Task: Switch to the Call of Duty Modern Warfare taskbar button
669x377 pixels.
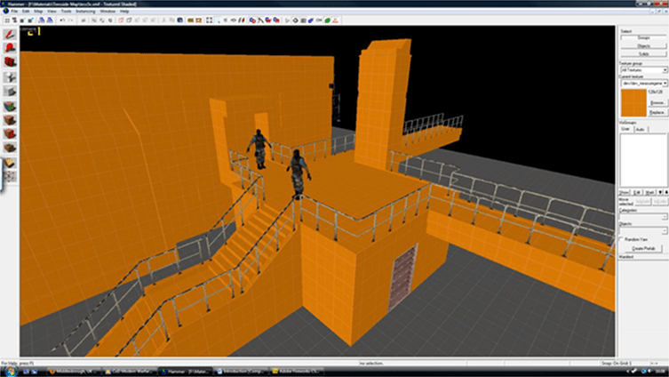Action: [x=130, y=372]
